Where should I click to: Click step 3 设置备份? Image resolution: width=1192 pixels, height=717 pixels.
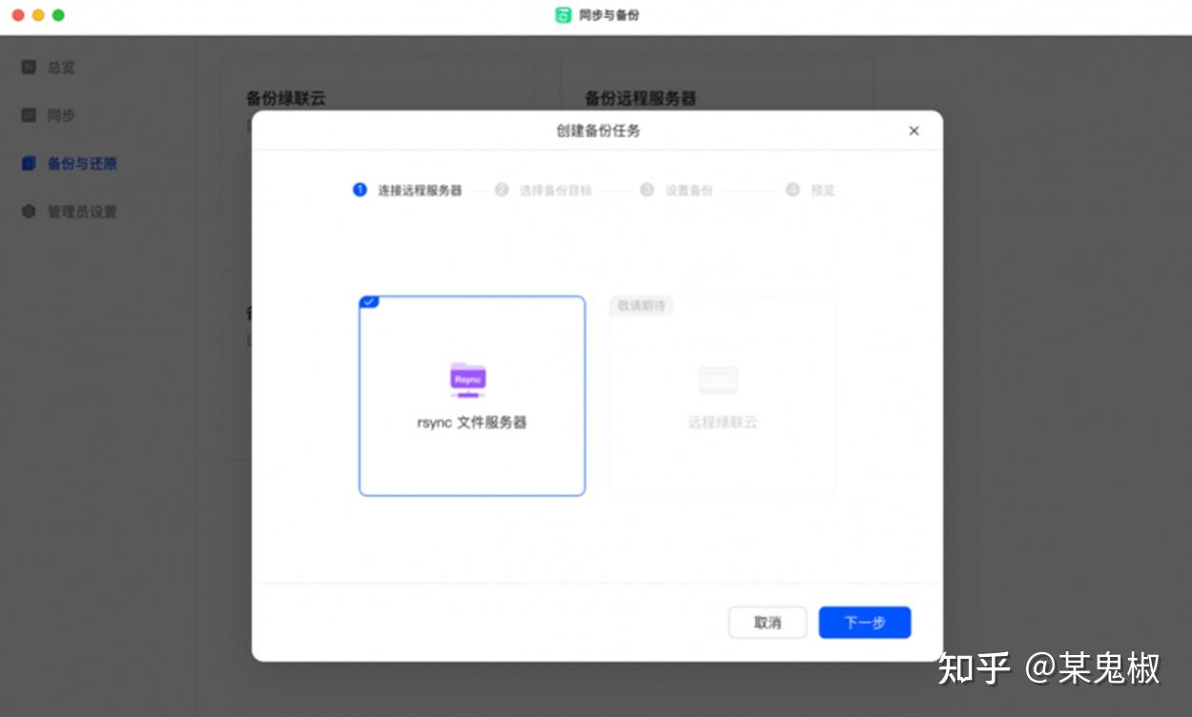[x=648, y=190]
